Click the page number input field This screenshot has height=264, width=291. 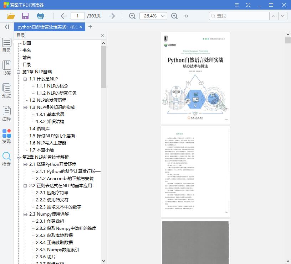pos(78,16)
